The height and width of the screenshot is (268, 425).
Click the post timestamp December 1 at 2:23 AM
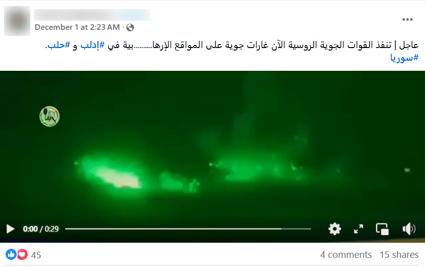77,27
